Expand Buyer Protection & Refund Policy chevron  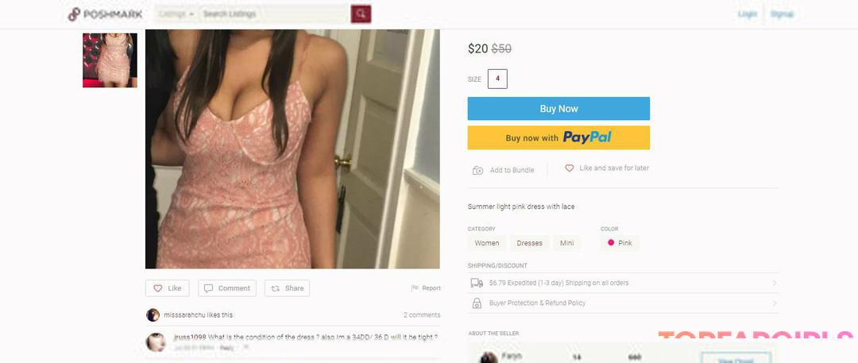[775, 303]
